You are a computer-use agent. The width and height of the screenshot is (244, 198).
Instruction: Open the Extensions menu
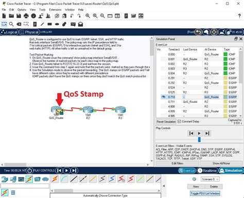[x=55, y=10]
